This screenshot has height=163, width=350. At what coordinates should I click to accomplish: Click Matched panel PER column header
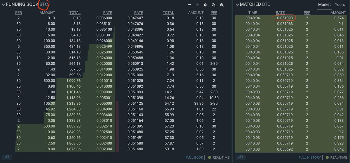point(307,13)
